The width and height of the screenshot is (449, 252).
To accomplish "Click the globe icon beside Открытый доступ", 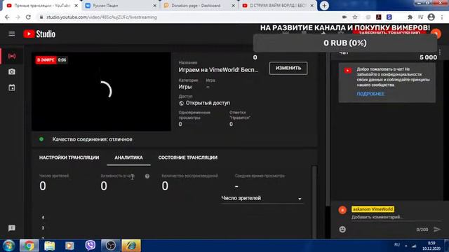I will (181, 103).
